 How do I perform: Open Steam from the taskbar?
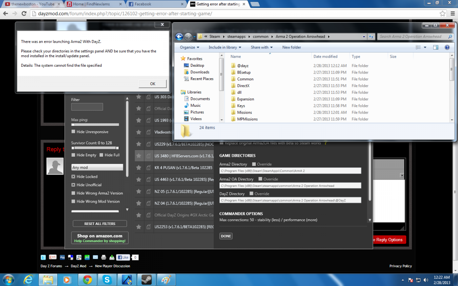pyautogui.click(x=147, y=280)
